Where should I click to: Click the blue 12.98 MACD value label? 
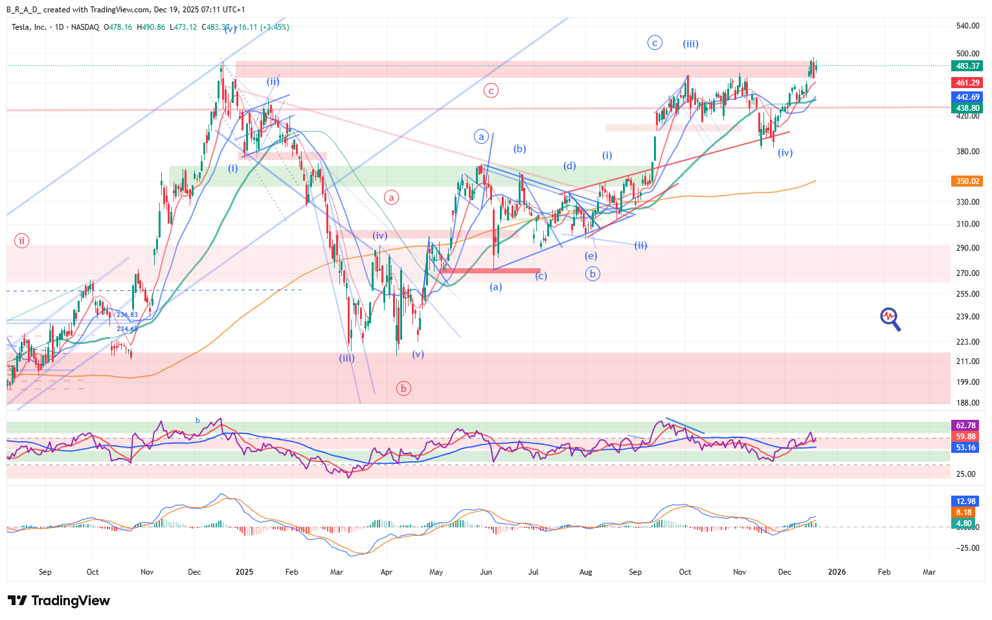pos(965,501)
